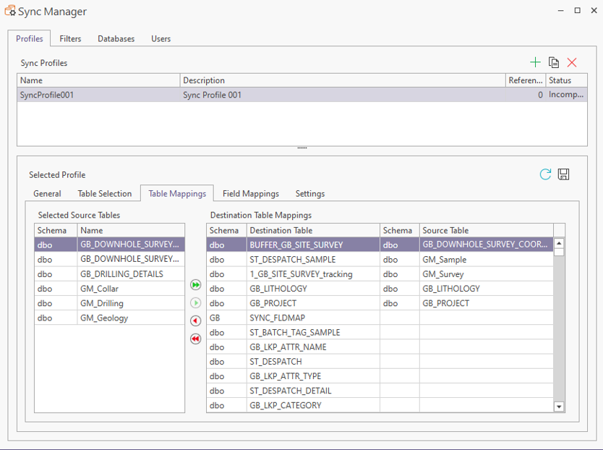Switch to the Field Mappings tab
Screen dimensions: 603x450
250,194
